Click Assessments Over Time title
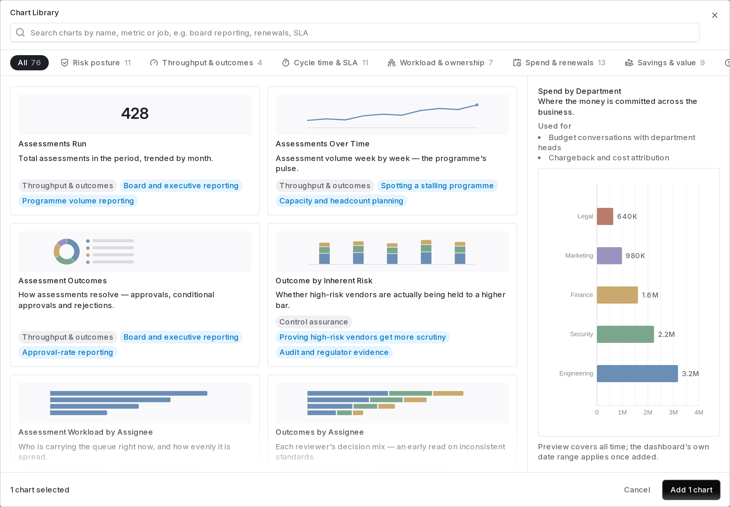This screenshot has width=730, height=507. click(x=323, y=144)
